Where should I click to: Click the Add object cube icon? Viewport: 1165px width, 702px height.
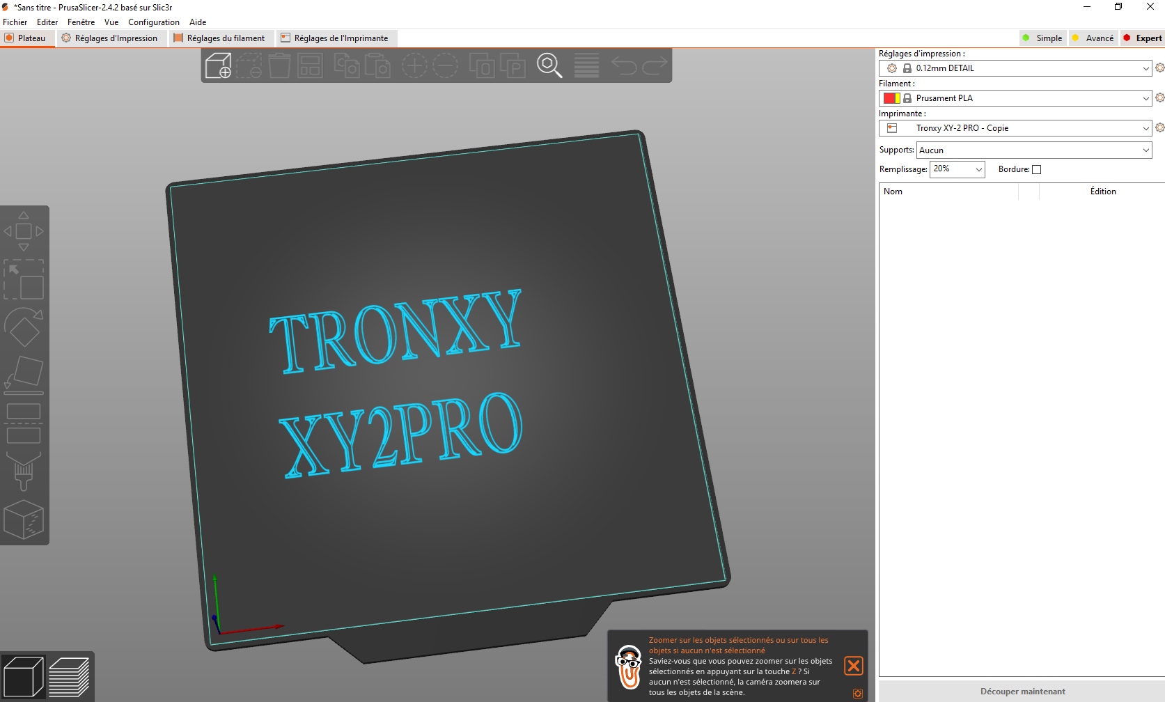click(218, 65)
